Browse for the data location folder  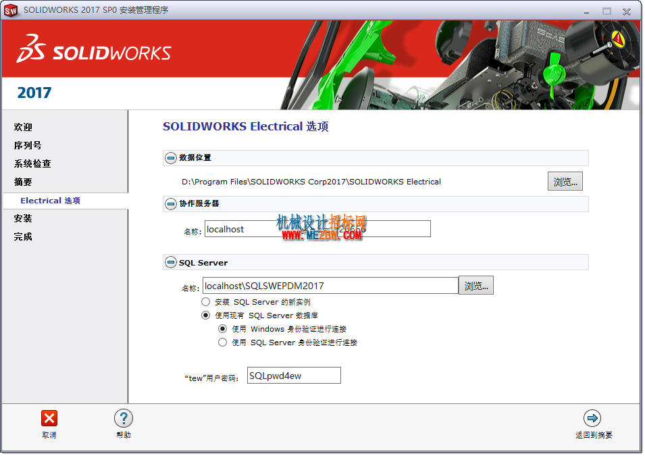coord(565,182)
